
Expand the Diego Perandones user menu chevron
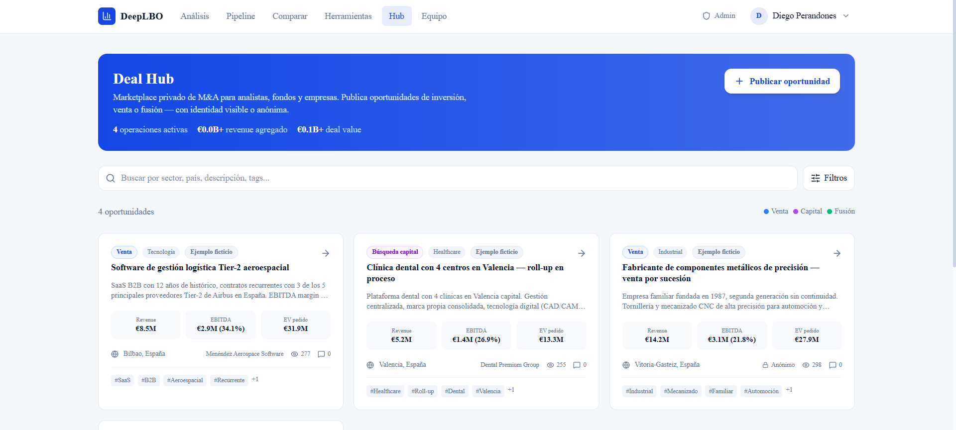(845, 16)
